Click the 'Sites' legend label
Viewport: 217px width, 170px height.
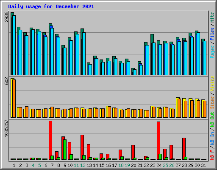[x=212, y=103]
